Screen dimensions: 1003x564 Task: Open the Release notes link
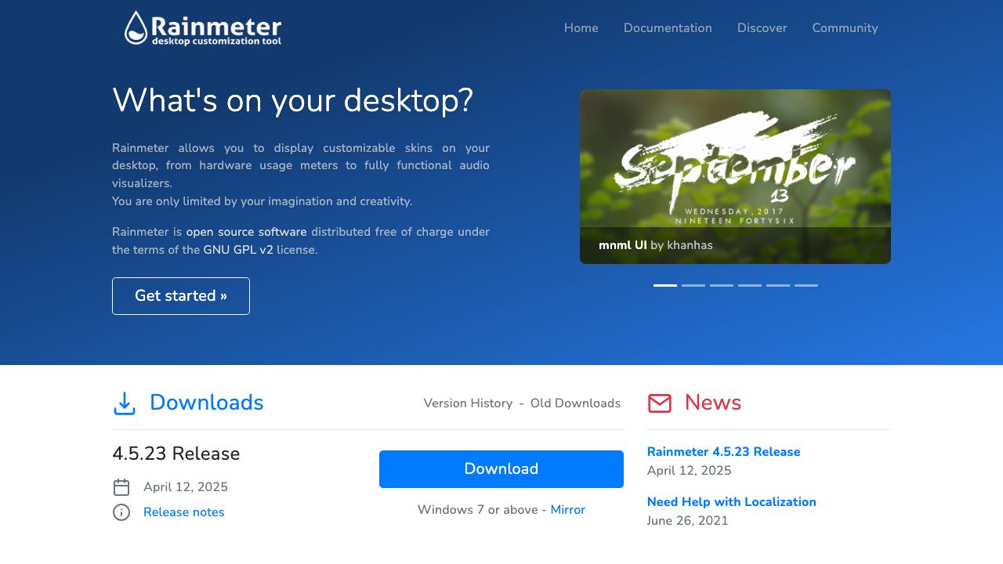(x=184, y=512)
